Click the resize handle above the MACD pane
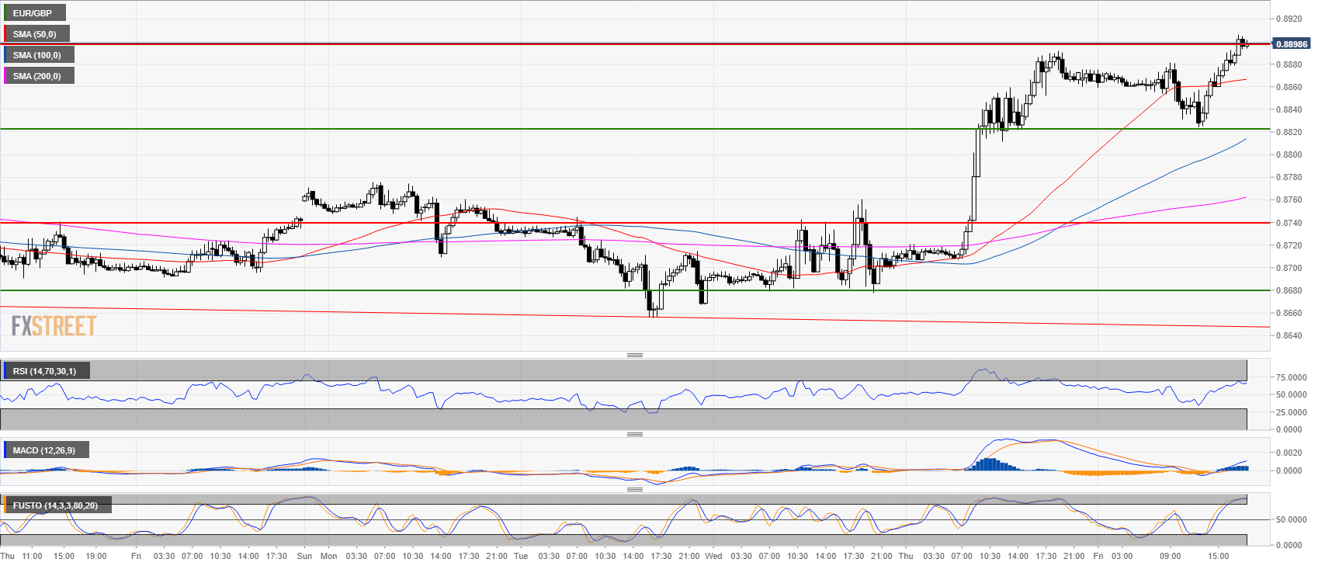This screenshot has height=566, width=1325. point(634,434)
